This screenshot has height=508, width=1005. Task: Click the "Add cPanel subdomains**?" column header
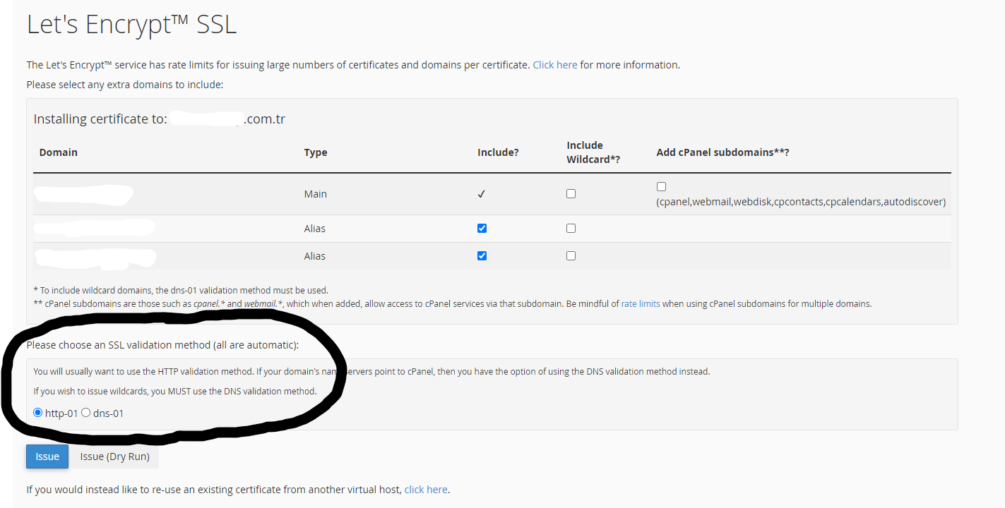[x=722, y=152]
